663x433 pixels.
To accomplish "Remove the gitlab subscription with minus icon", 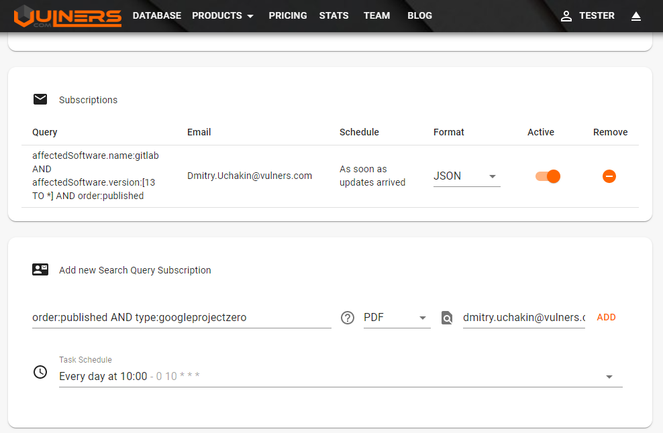I will tap(609, 176).
